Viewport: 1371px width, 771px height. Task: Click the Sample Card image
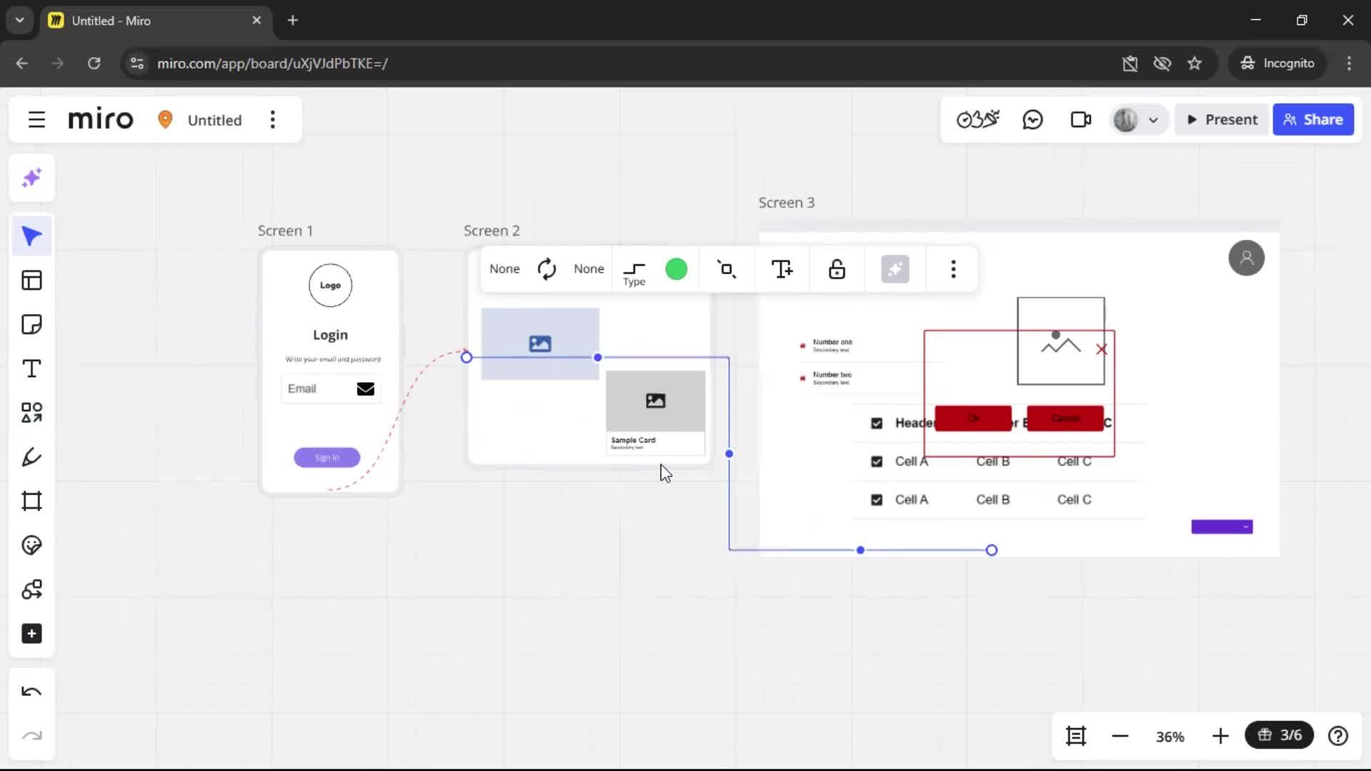click(656, 401)
